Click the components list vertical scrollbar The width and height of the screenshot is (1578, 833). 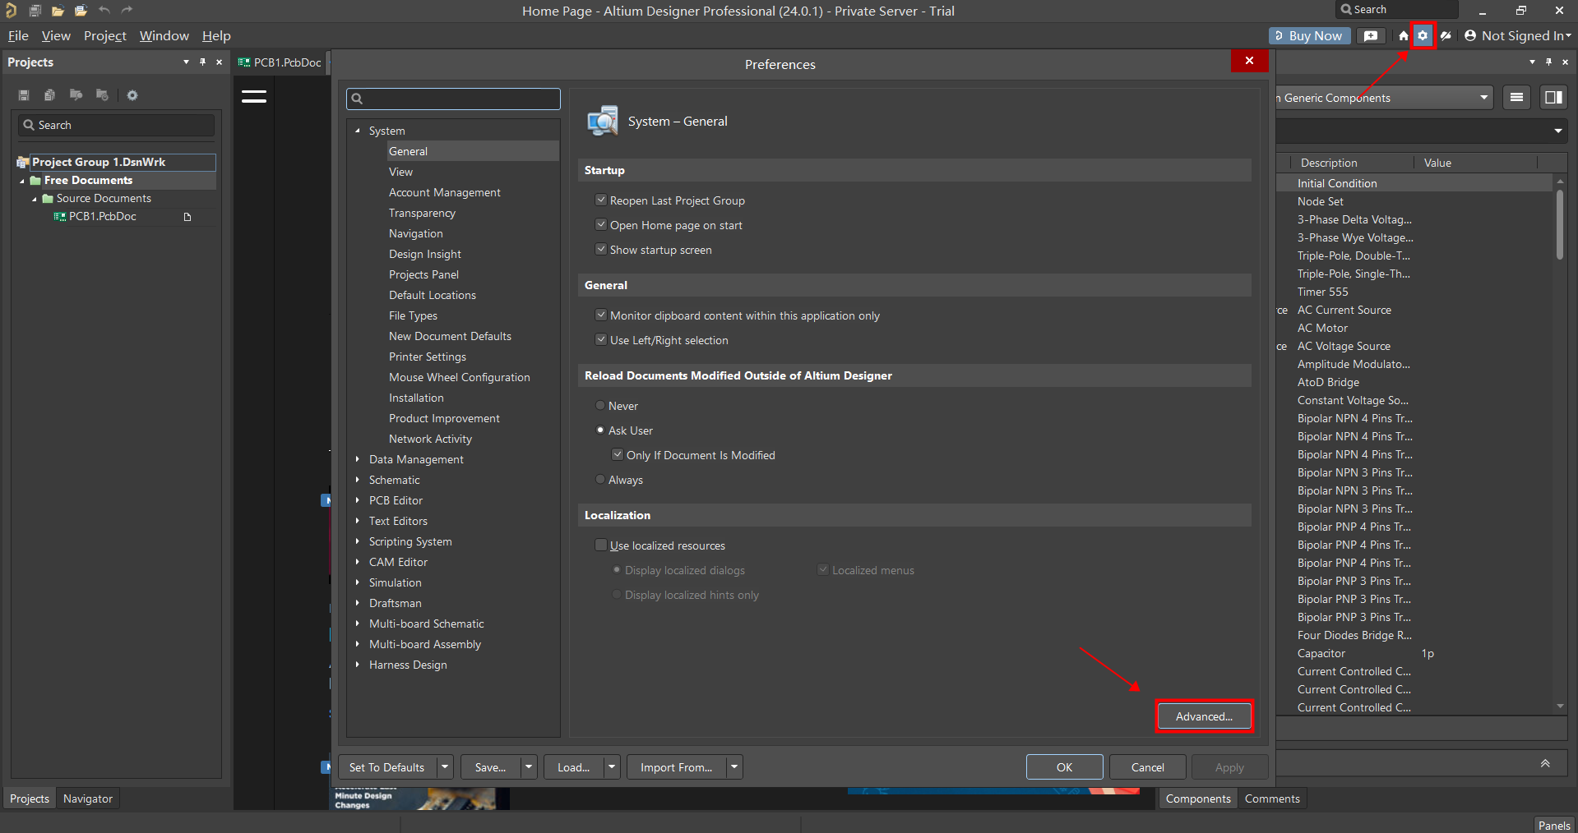[1559, 226]
